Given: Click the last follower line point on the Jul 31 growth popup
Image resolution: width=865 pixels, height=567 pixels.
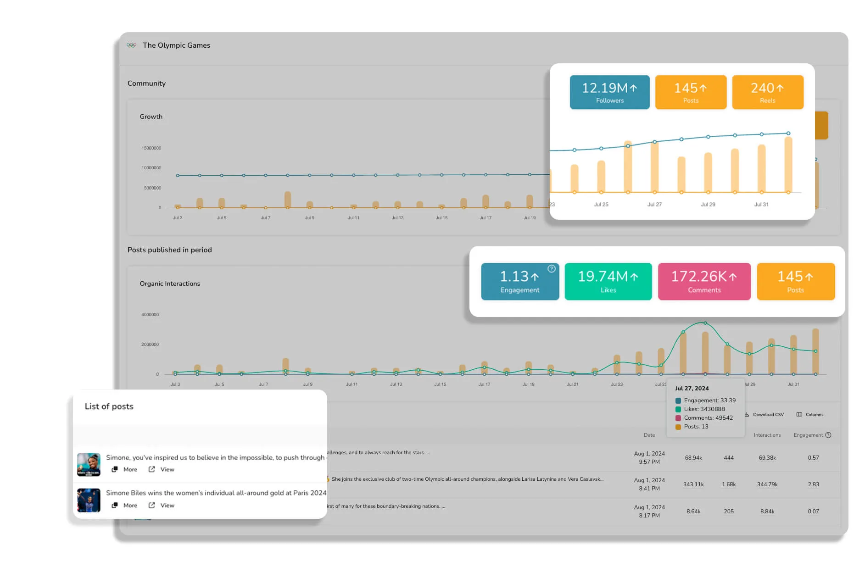Looking at the screenshot, I should (x=788, y=133).
